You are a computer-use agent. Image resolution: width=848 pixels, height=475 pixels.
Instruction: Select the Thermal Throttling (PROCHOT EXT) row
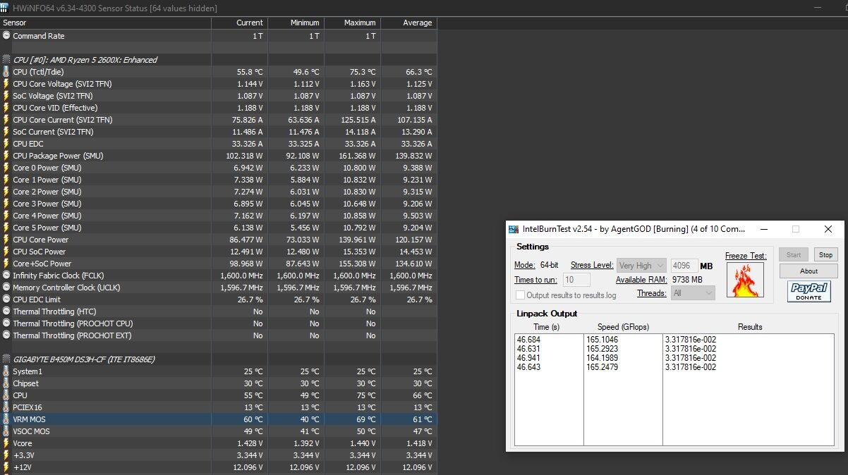coord(219,335)
